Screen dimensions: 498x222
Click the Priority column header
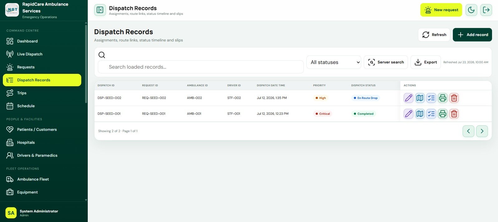click(x=319, y=86)
